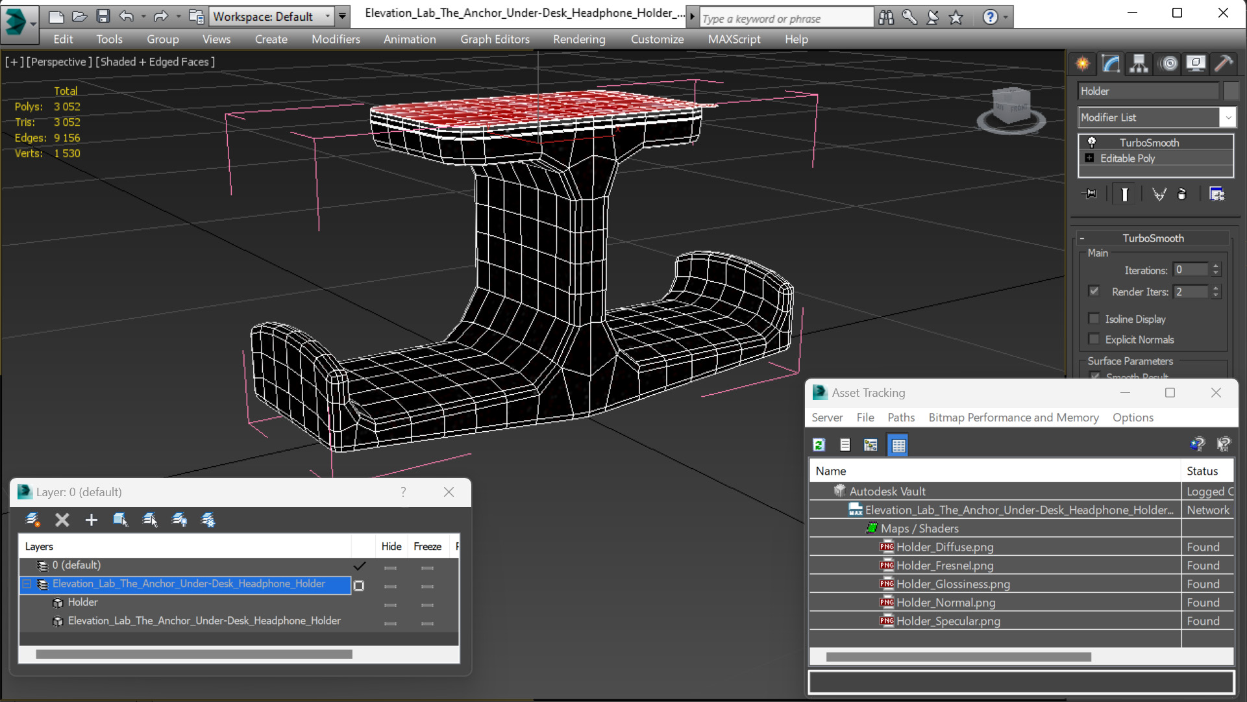Screen dimensions: 1247x702
Task: Click the object color swatch beside Holder
Action: (1230, 91)
